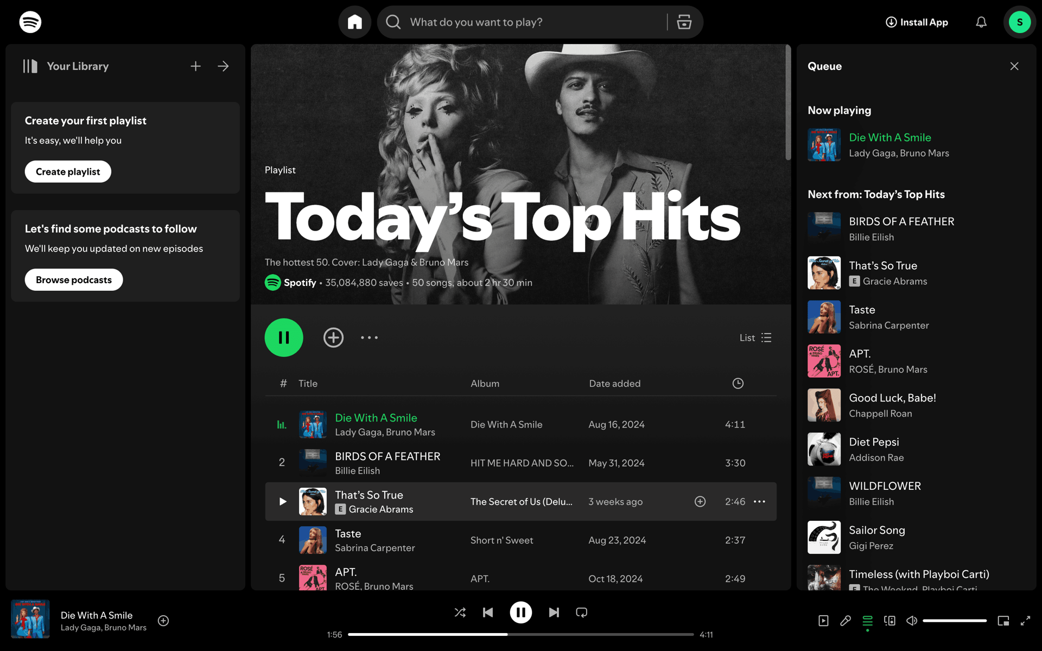The image size is (1042, 651).
Task: Adjust the volume slider
Action: click(955, 621)
